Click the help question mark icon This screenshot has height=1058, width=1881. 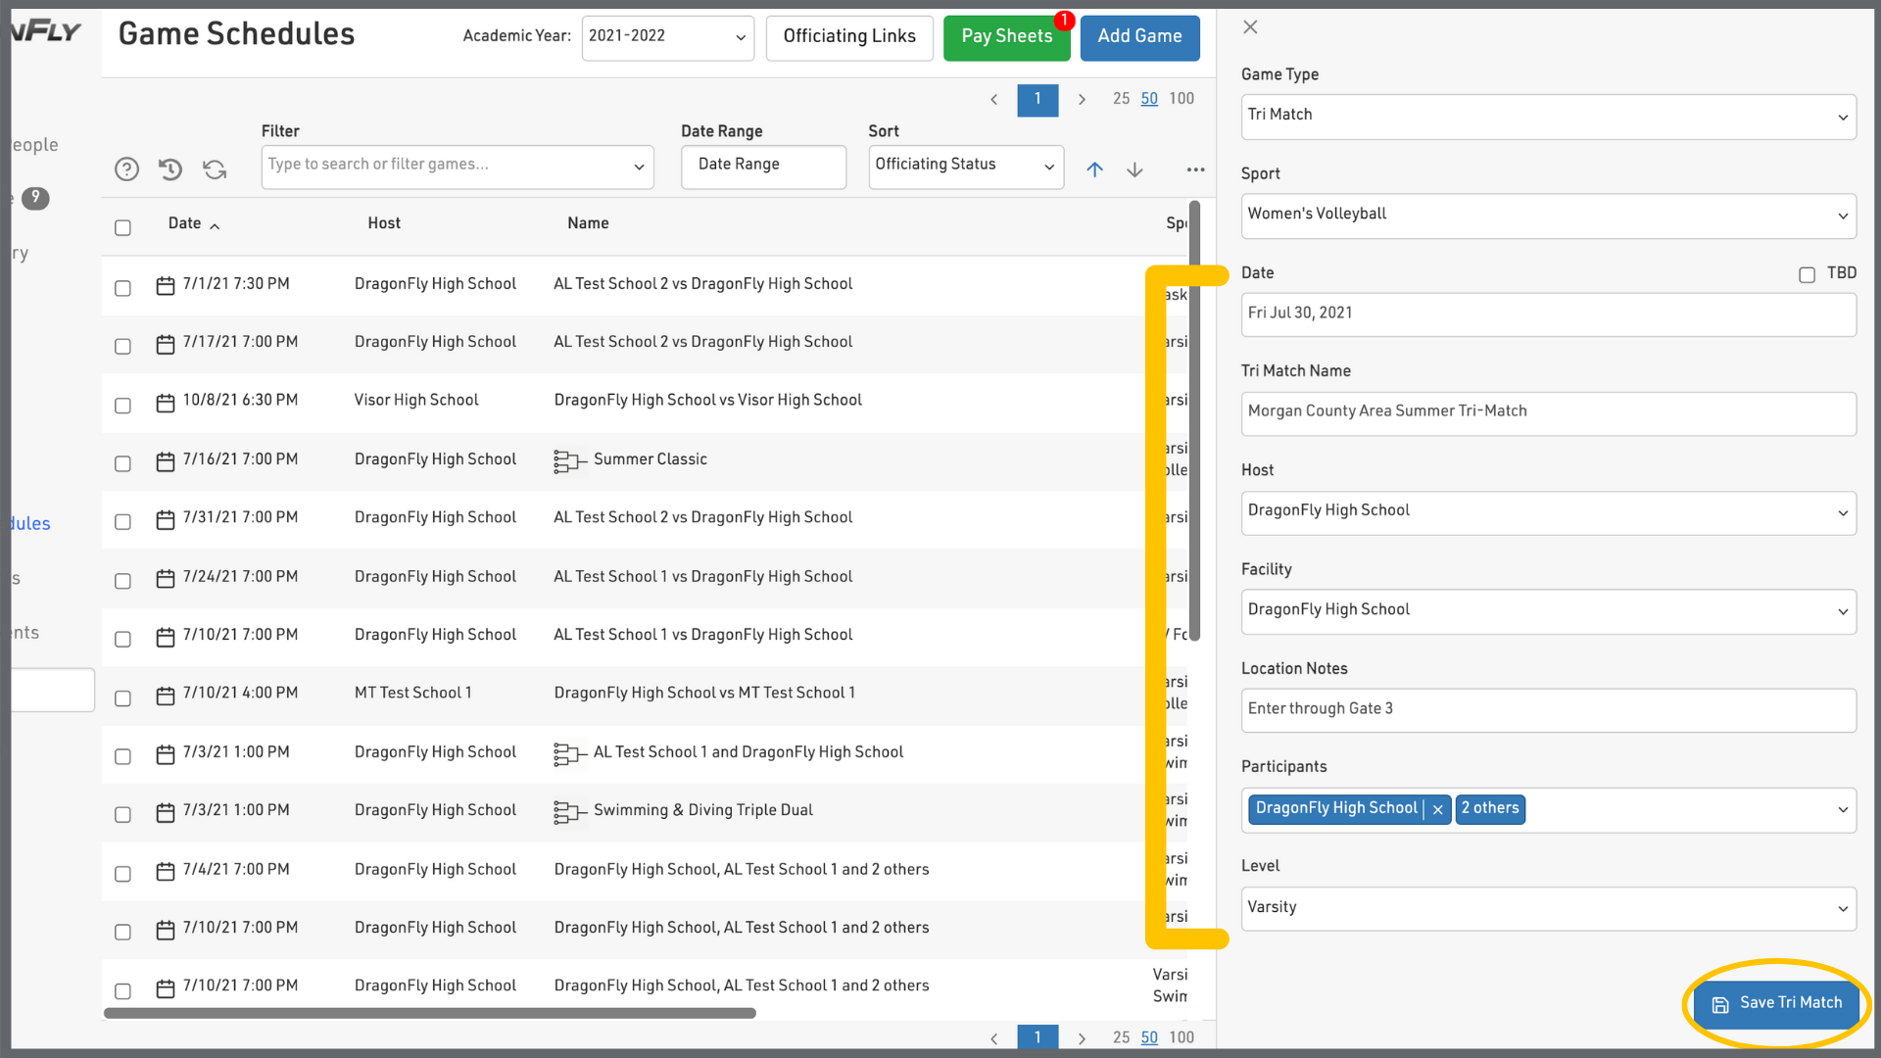126,169
